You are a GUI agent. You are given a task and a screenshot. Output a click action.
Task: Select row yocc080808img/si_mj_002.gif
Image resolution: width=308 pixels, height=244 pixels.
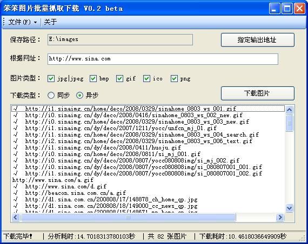coord(148,160)
